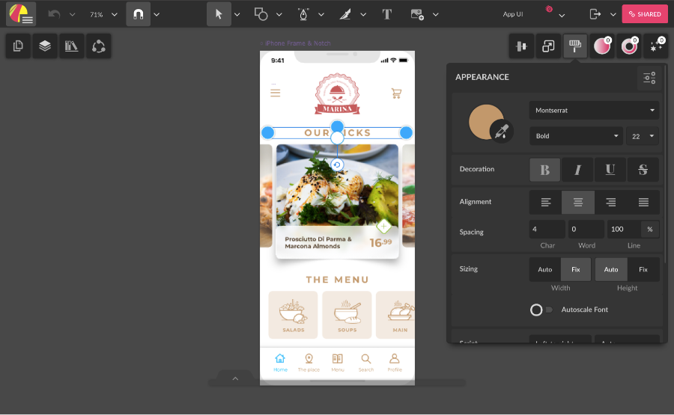
Task: Select right text alignment
Action: point(611,202)
